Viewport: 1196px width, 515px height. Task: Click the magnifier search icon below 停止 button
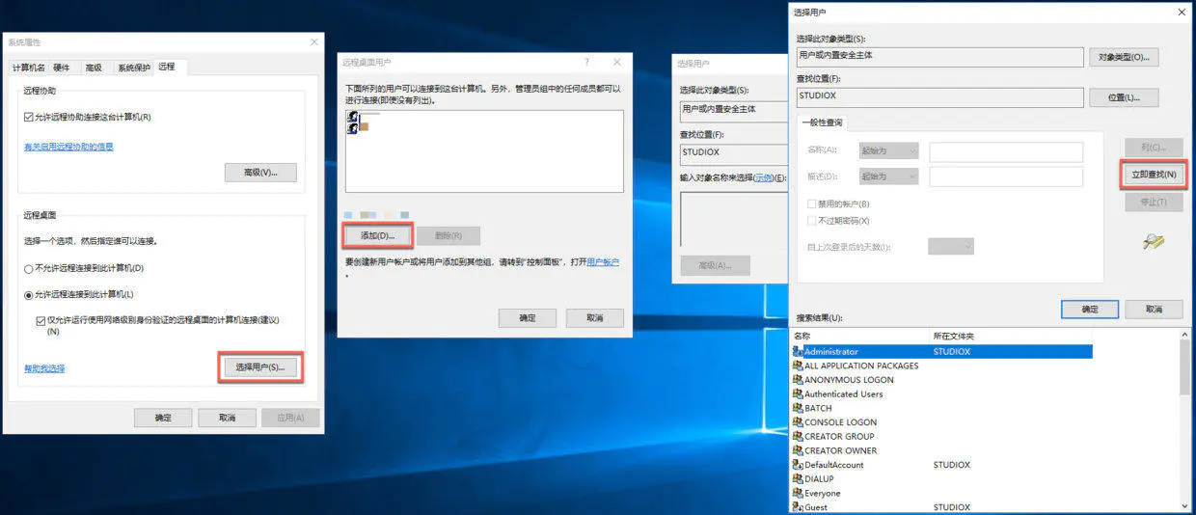pos(1154,242)
